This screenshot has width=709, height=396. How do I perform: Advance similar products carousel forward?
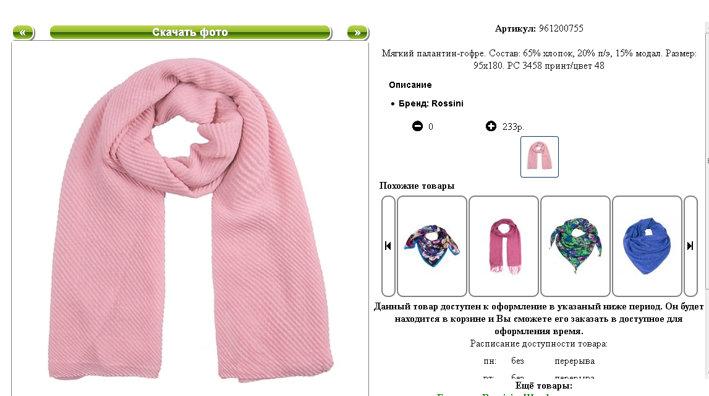[690, 246]
